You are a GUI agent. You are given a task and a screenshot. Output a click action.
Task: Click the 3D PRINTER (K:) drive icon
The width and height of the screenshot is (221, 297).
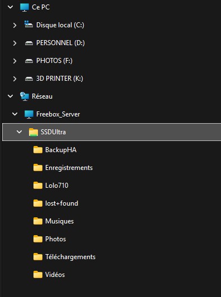pos(29,79)
